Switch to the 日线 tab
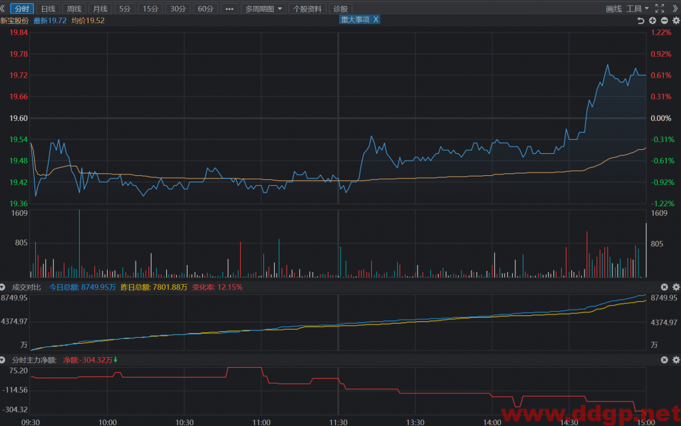 pos(48,9)
